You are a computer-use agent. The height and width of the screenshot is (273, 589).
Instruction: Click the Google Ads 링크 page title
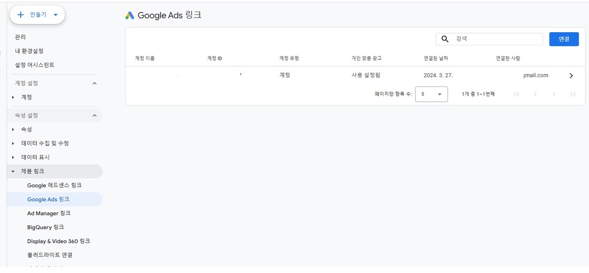pyautogui.click(x=170, y=16)
